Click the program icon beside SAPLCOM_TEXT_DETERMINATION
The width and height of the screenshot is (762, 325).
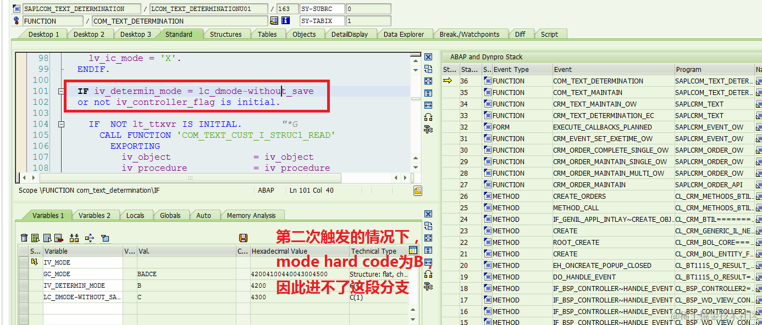click(16, 9)
